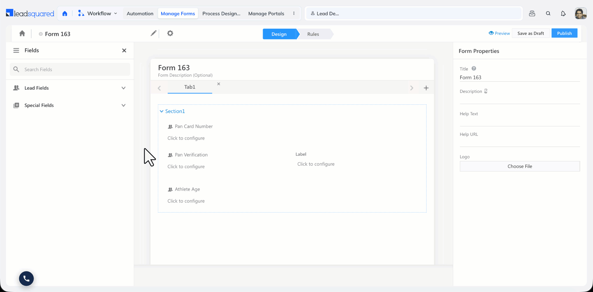The width and height of the screenshot is (593, 292).
Task: Open the three-dot more options menu
Action: 294,14
